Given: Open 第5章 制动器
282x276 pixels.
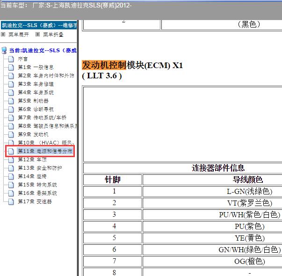Looking at the screenshot, I should 33,101.
